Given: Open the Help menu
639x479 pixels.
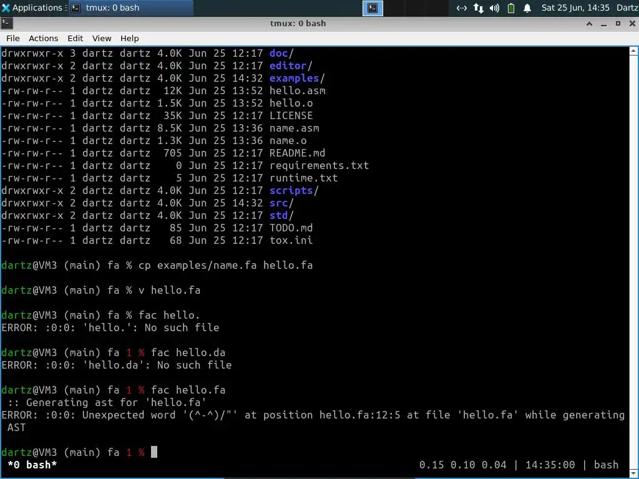Looking at the screenshot, I should [x=130, y=38].
